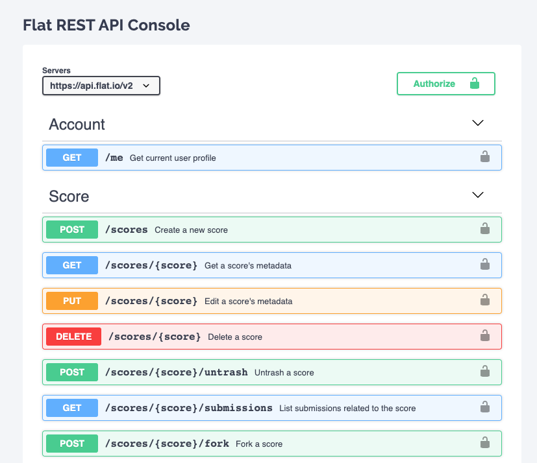Click lock icon on Untrash a score row
Screen dimensions: 537x463
484,371
